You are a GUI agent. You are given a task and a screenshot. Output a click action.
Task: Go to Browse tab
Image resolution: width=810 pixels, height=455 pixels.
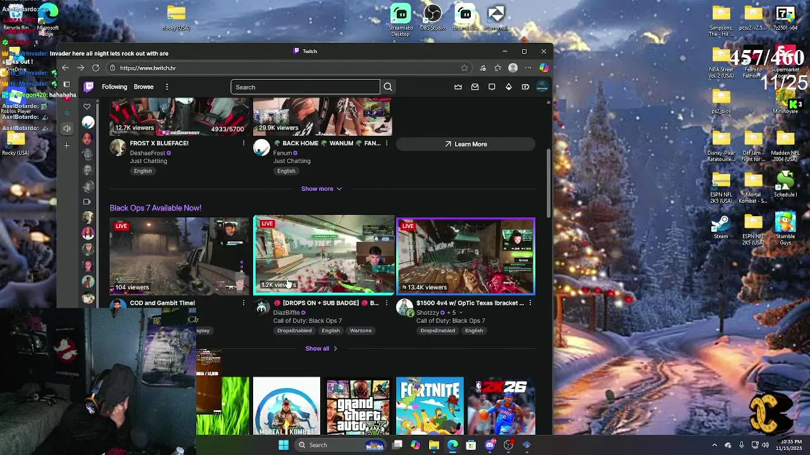point(144,87)
